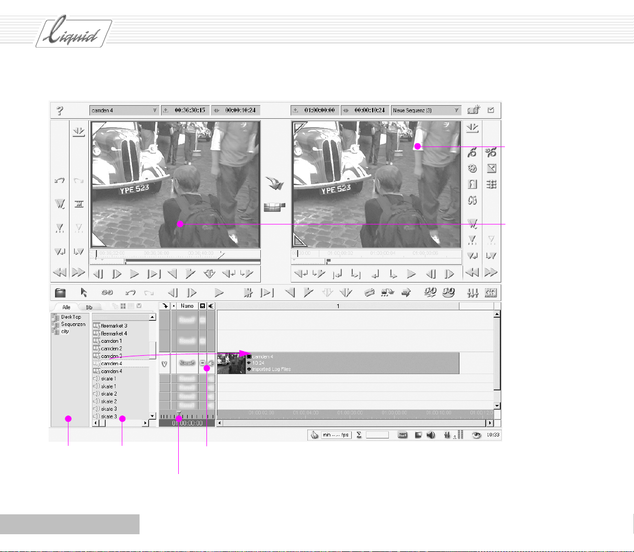The height and width of the screenshot is (552, 634).
Task: Open the audio mixer faders icon
Action: (x=472, y=293)
